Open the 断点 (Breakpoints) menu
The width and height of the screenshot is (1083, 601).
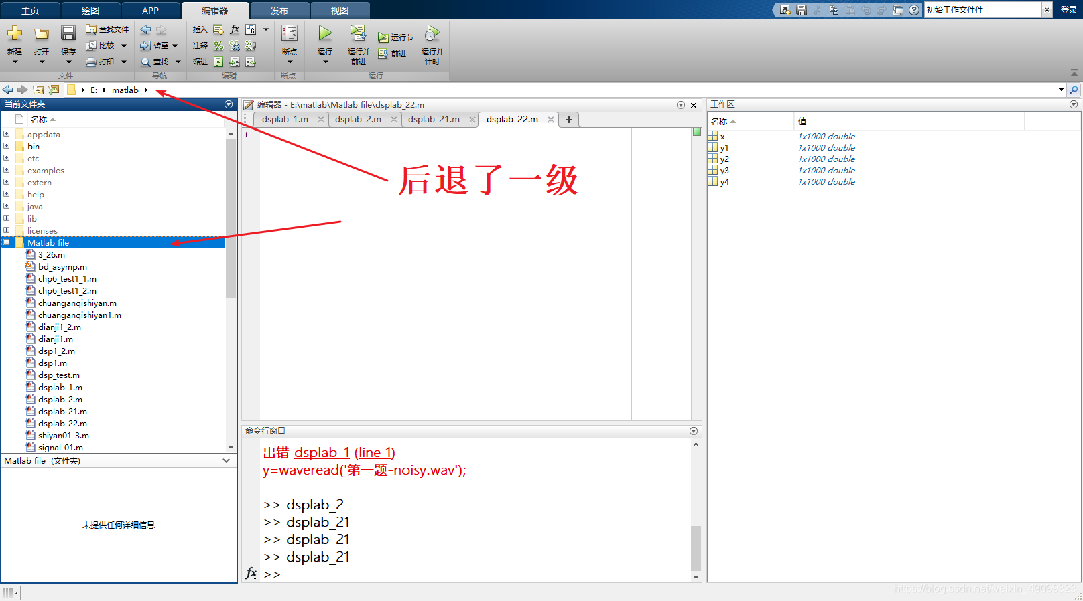290,44
